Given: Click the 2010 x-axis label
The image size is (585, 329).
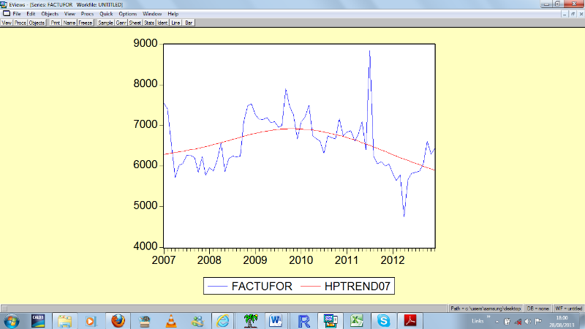Looking at the screenshot, I should [x=301, y=260].
